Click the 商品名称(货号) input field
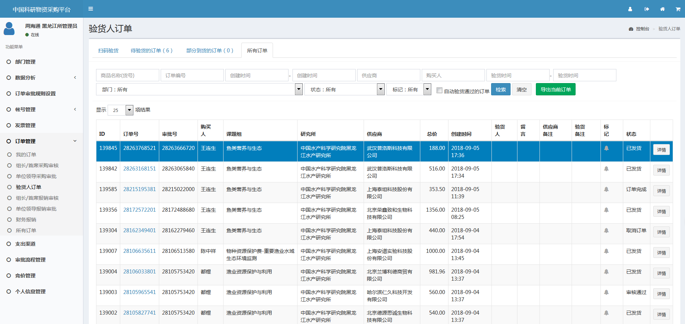 [x=127, y=75]
